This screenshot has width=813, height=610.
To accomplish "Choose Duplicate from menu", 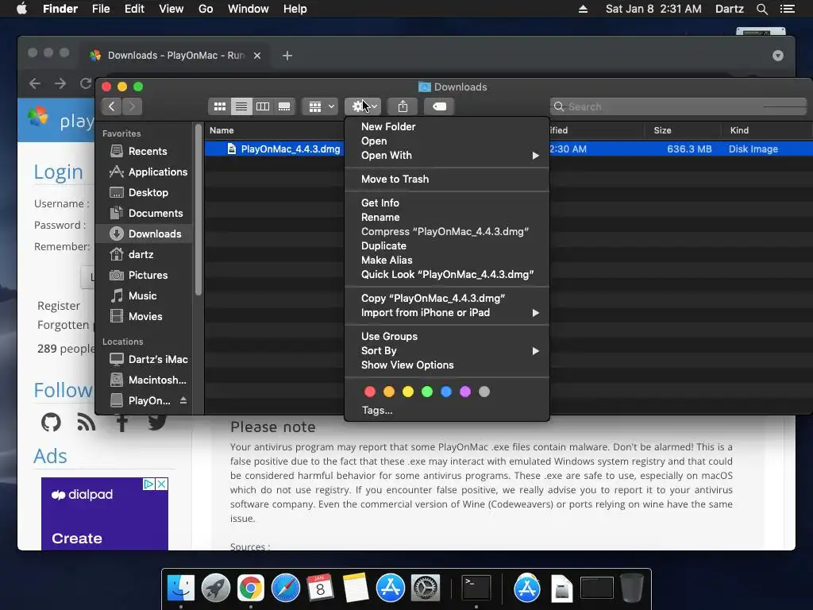I will (x=446, y=246).
